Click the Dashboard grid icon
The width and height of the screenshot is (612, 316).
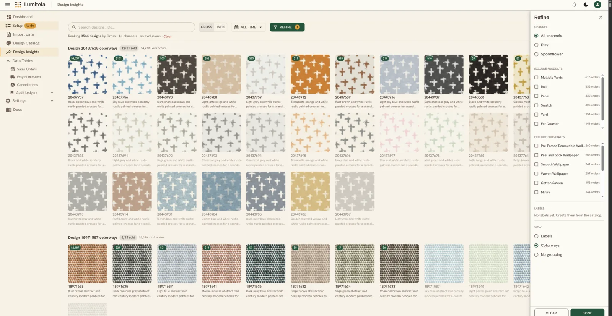[8, 17]
